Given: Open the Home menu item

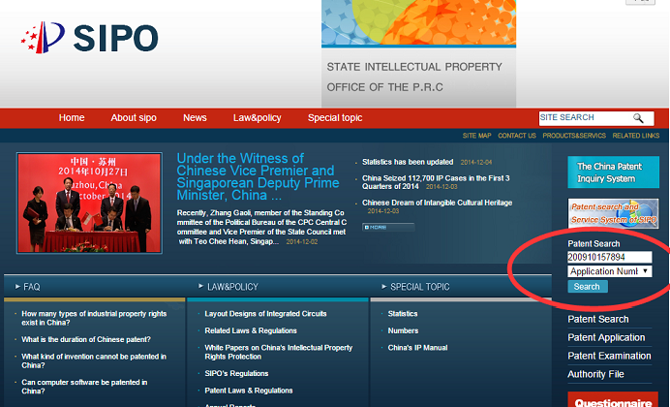Looking at the screenshot, I should pyautogui.click(x=72, y=117).
